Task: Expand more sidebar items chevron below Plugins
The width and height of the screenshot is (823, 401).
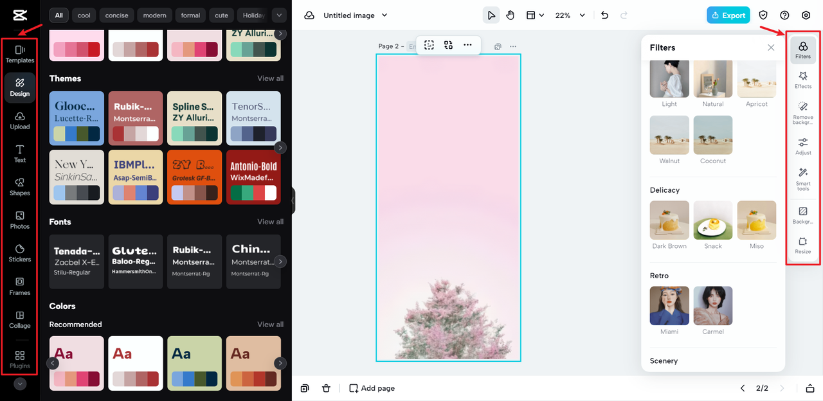Action: click(20, 384)
